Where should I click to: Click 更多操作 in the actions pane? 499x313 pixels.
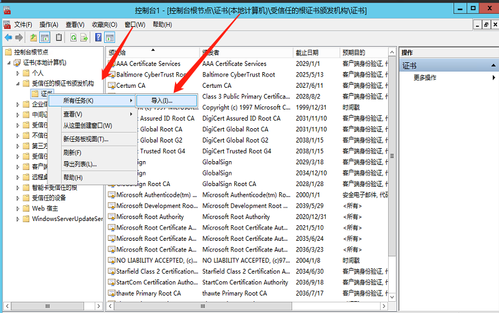coord(425,78)
